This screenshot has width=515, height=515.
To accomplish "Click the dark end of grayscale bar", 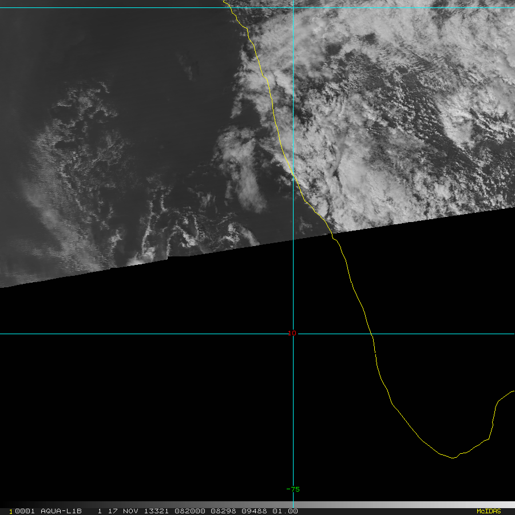I will click(x=6, y=505).
